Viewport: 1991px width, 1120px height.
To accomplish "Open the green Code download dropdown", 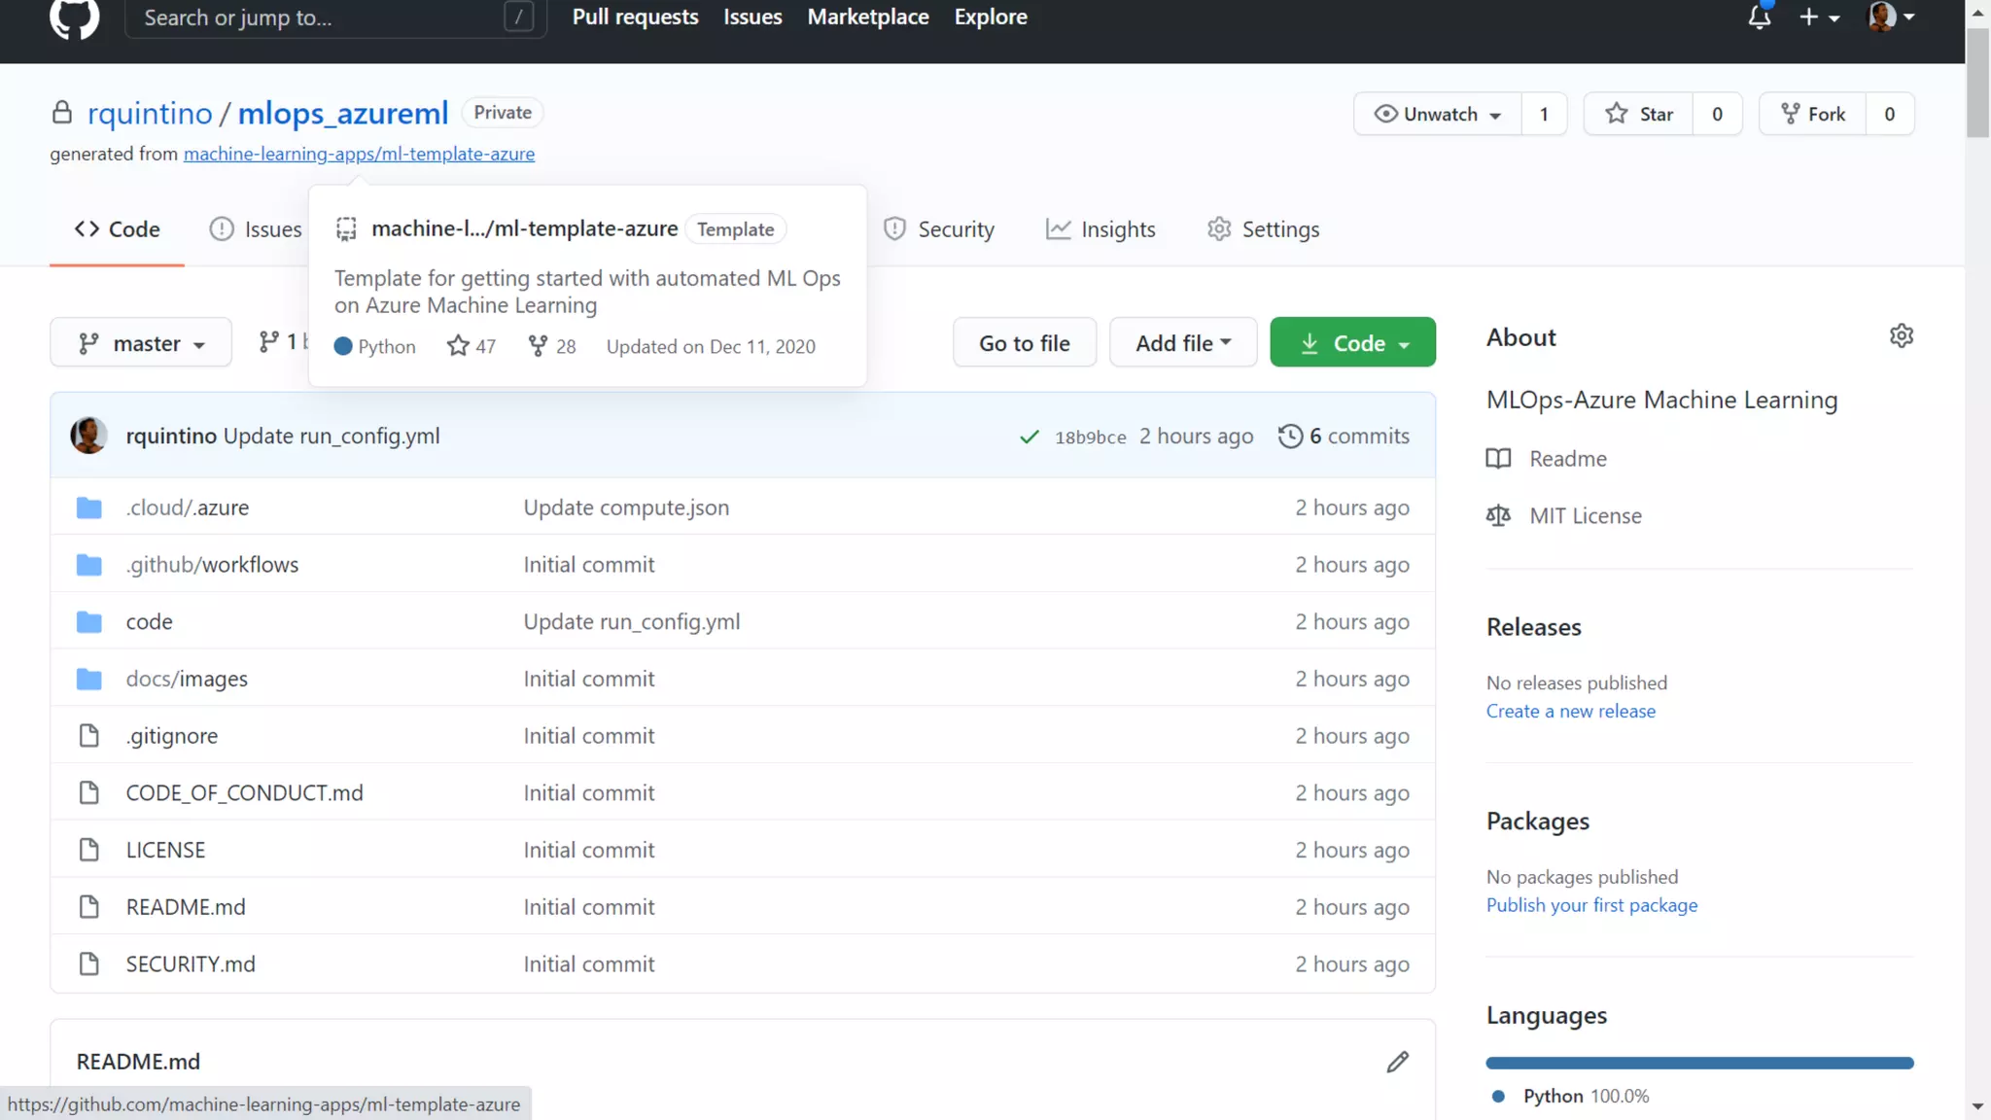I will [1352, 343].
